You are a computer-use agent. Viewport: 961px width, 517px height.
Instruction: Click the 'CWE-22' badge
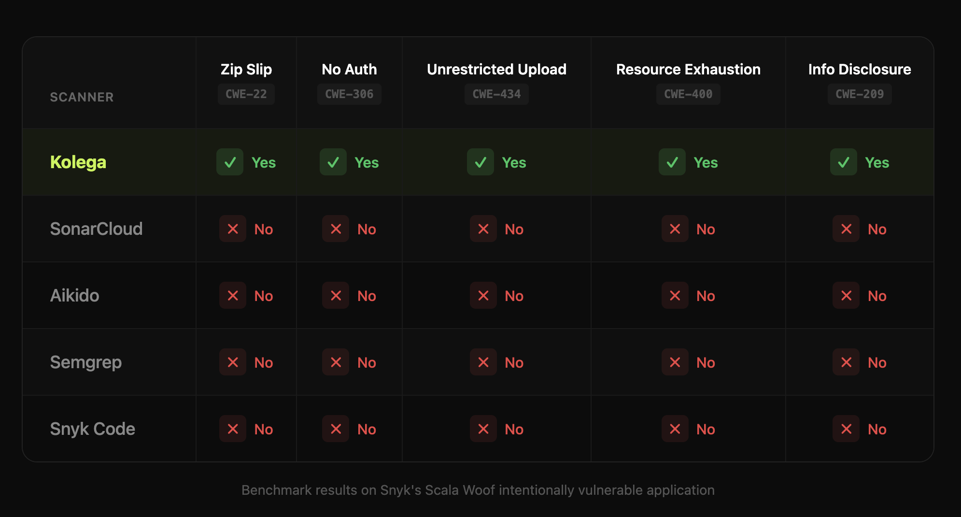pos(246,94)
